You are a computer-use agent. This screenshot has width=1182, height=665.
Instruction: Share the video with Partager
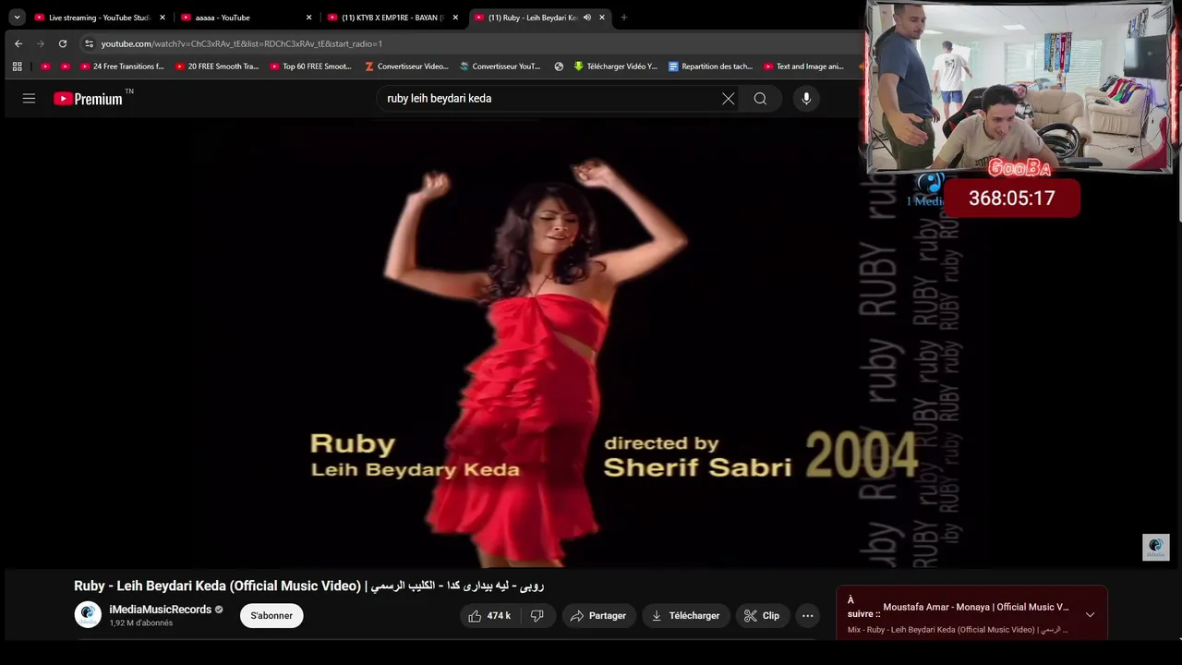(x=598, y=615)
